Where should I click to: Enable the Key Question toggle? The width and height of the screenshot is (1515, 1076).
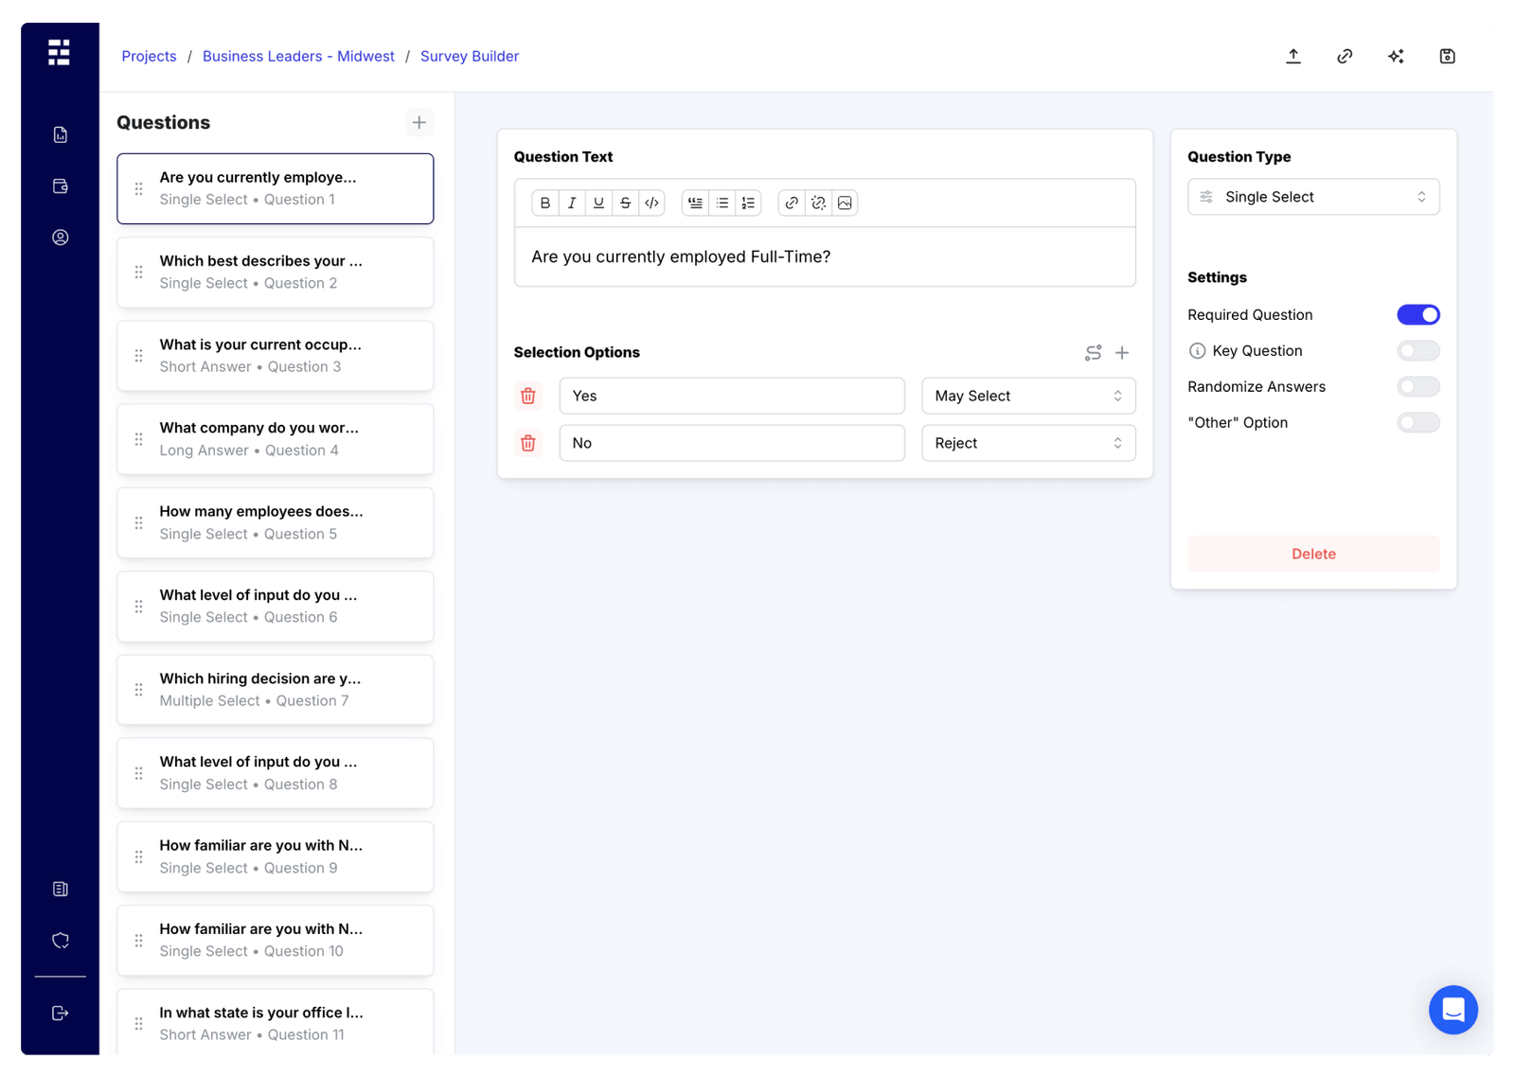pos(1417,350)
